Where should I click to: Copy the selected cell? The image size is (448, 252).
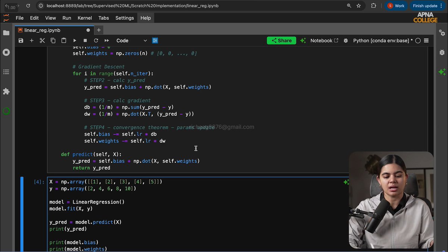point(53,41)
